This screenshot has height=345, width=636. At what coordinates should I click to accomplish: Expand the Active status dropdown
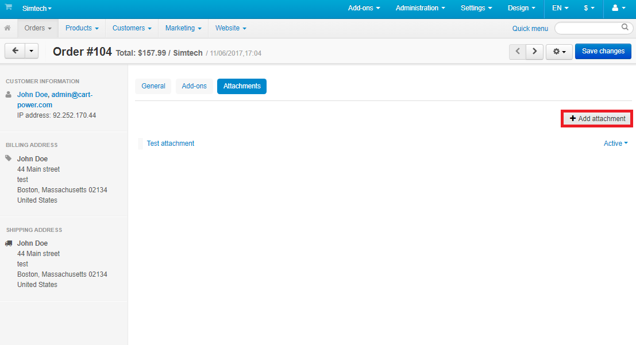pyautogui.click(x=615, y=144)
